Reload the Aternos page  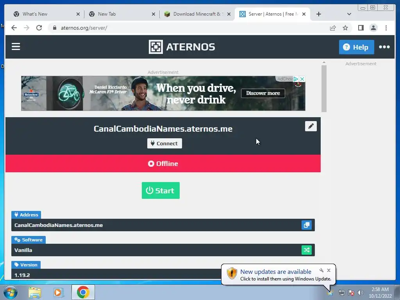pos(39,28)
